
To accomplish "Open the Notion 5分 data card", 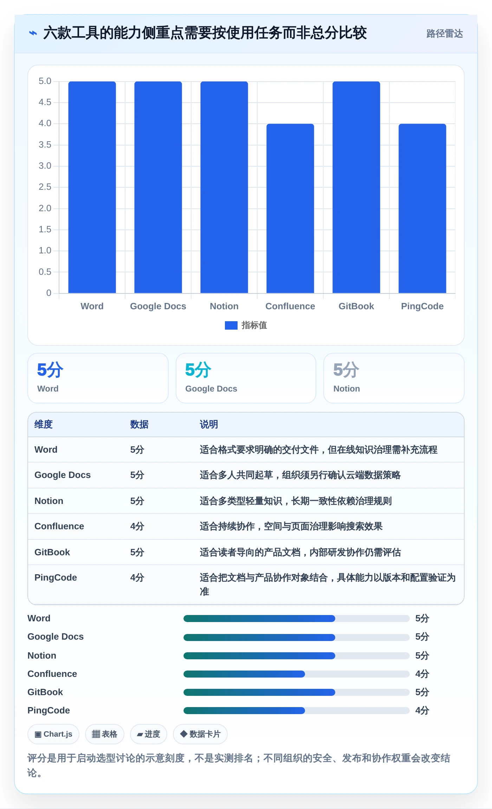I will (x=394, y=378).
